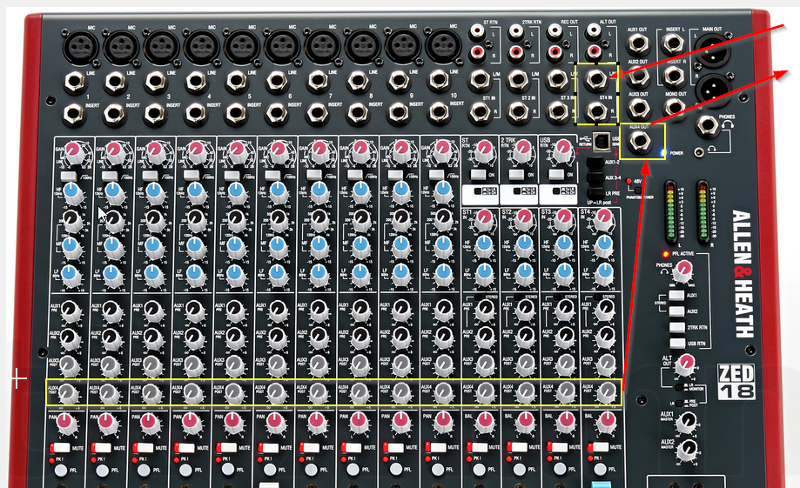Screen dimensions: 800x488
Task: Click the AUX1 OUT jack
Action: pos(638,45)
